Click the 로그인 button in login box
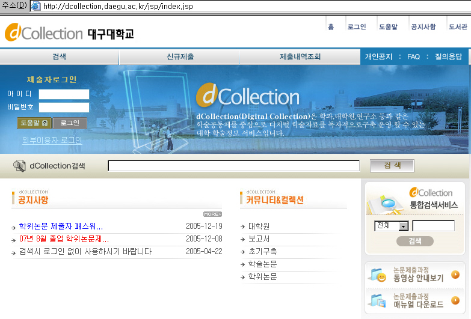Screen dimensions: 471x319 [x=70, y=123]
